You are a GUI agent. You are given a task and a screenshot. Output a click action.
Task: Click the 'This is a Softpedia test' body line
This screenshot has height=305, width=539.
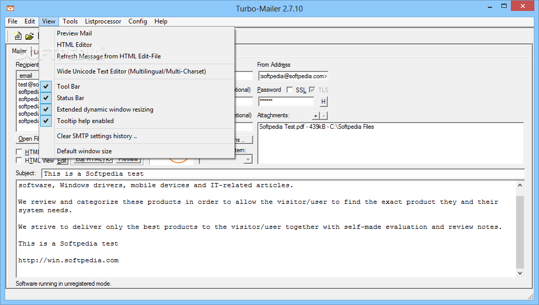point(68,243)
